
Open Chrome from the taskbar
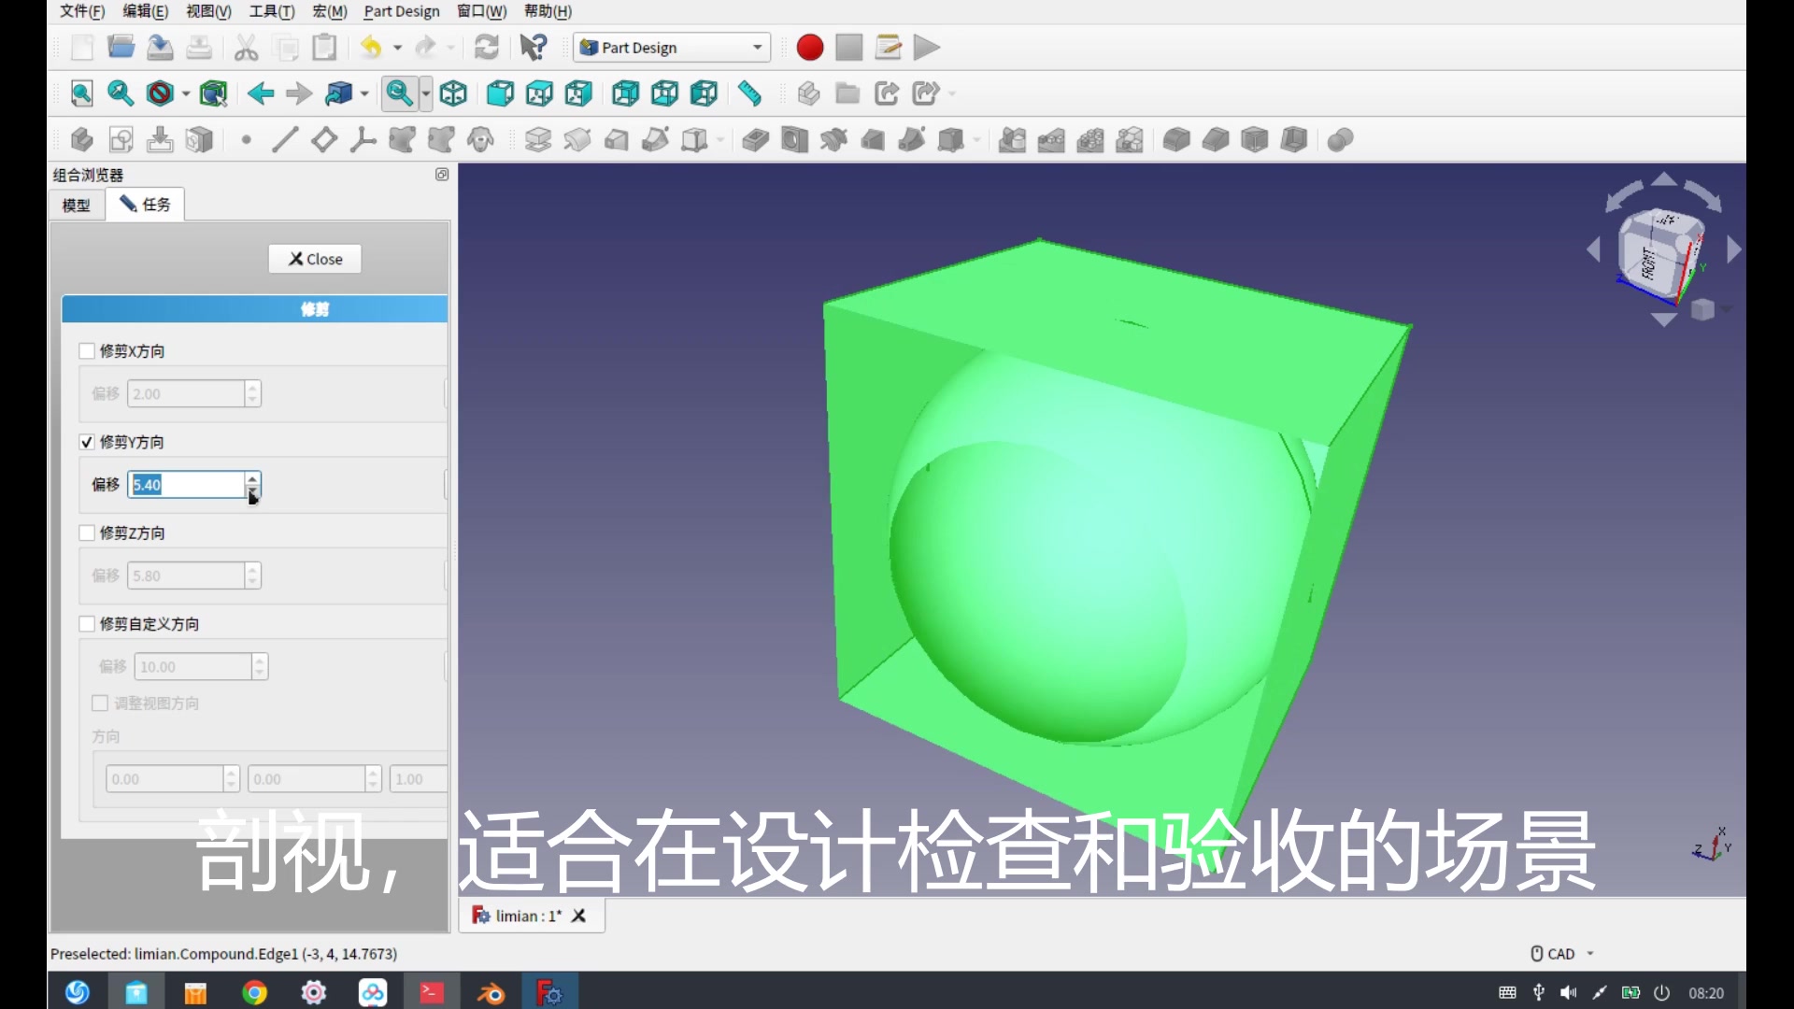[x=254, y=992]
